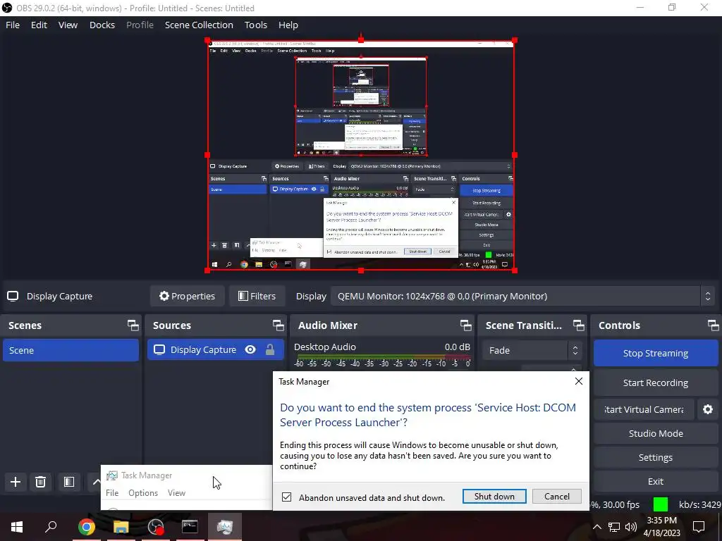Open the Help menu in OBS
The height and width of the screenshot is (541, 722).
288,25
